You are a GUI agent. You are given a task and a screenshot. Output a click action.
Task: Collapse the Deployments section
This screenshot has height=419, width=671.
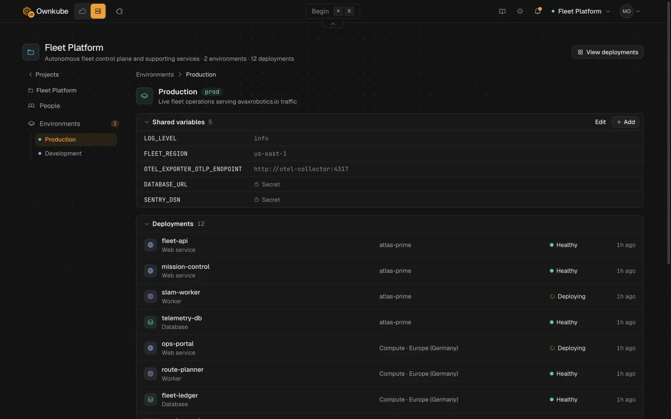[x=146, y=224]
